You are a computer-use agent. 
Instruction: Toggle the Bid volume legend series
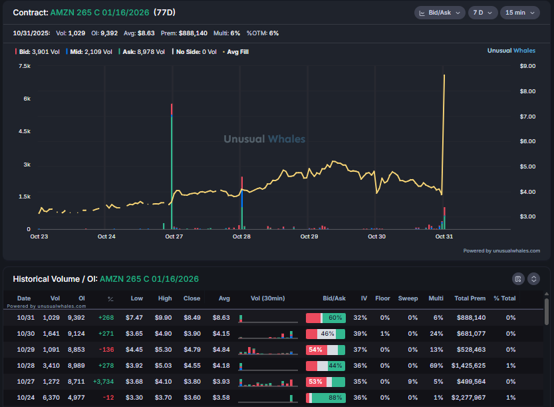pyautogui.click(x=31, y=51)
